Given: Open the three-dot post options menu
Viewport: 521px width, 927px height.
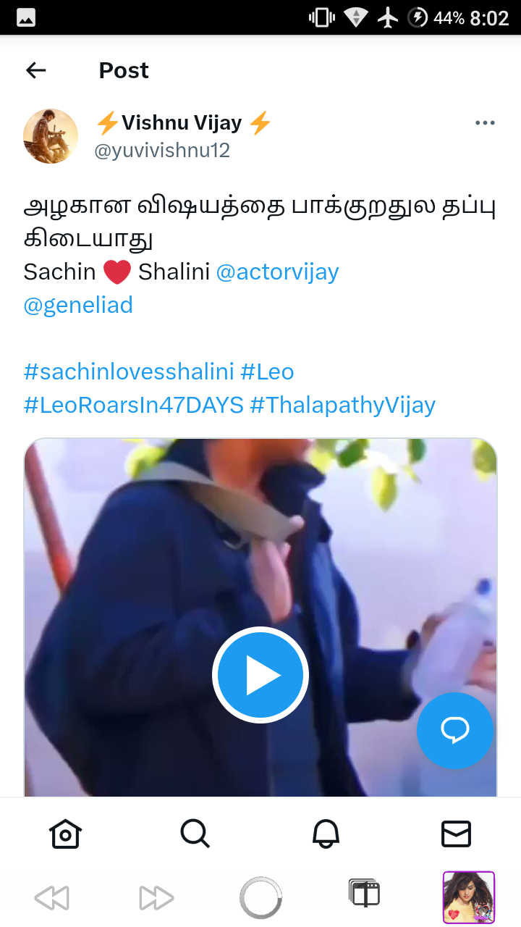Looking at the screenshot, I should [x=485, y=123].
